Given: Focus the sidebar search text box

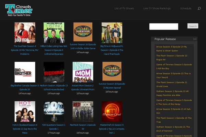Looking at the screenshot, I should click(x=164, y=26).
